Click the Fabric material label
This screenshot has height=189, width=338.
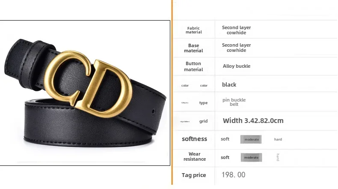pos(193,30)
